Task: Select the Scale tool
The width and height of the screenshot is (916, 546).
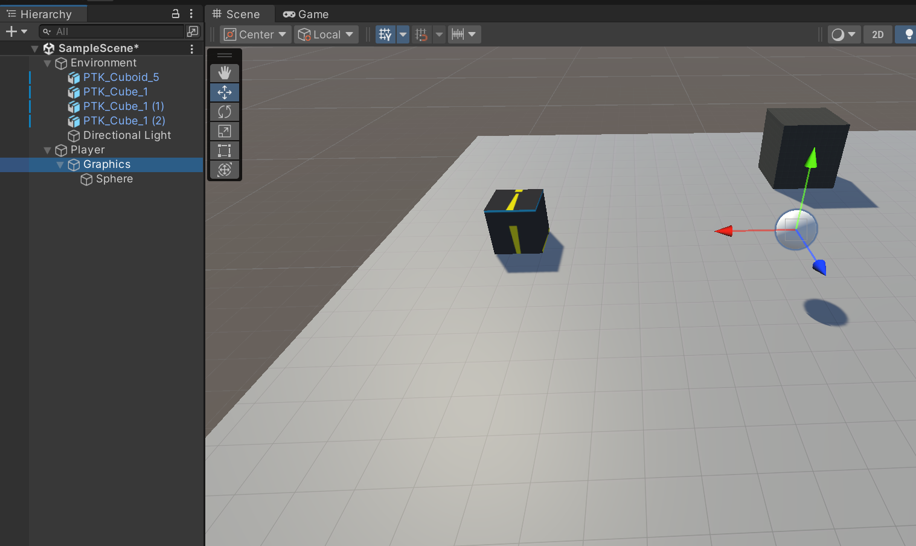Action: point(225,131)
